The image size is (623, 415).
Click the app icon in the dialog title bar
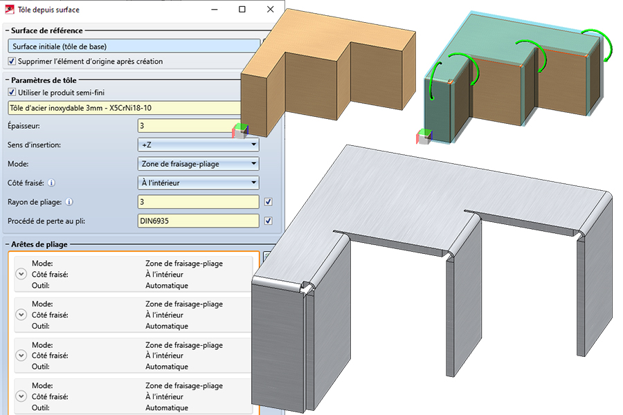tap(8, 10)
